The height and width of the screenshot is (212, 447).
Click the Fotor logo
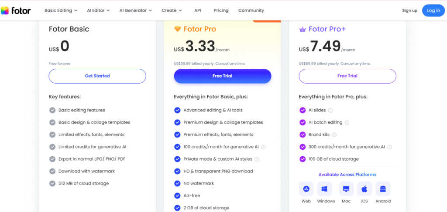(x=16, y=10)
